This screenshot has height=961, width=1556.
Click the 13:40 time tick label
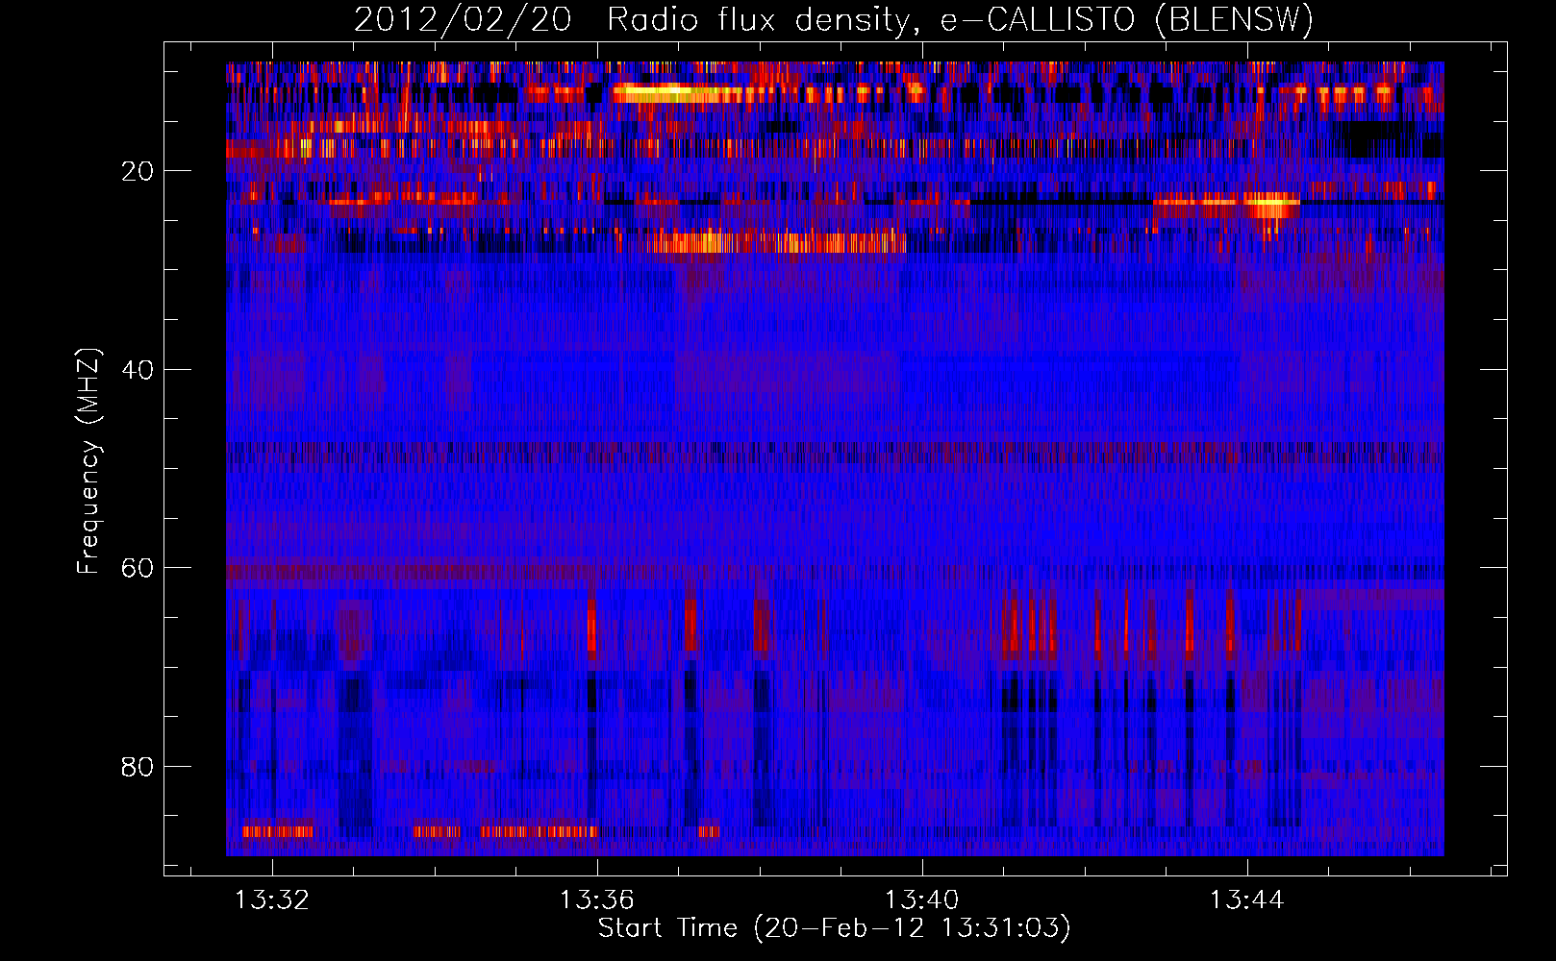(x=922, y=900)
